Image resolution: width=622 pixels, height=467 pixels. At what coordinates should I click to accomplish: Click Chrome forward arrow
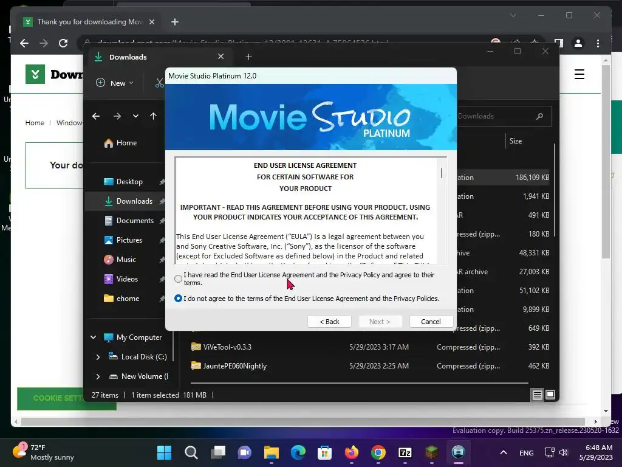44,43
